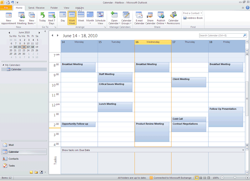
Task: Click the E-mail Calendar icon
Action: click(139, 18)
